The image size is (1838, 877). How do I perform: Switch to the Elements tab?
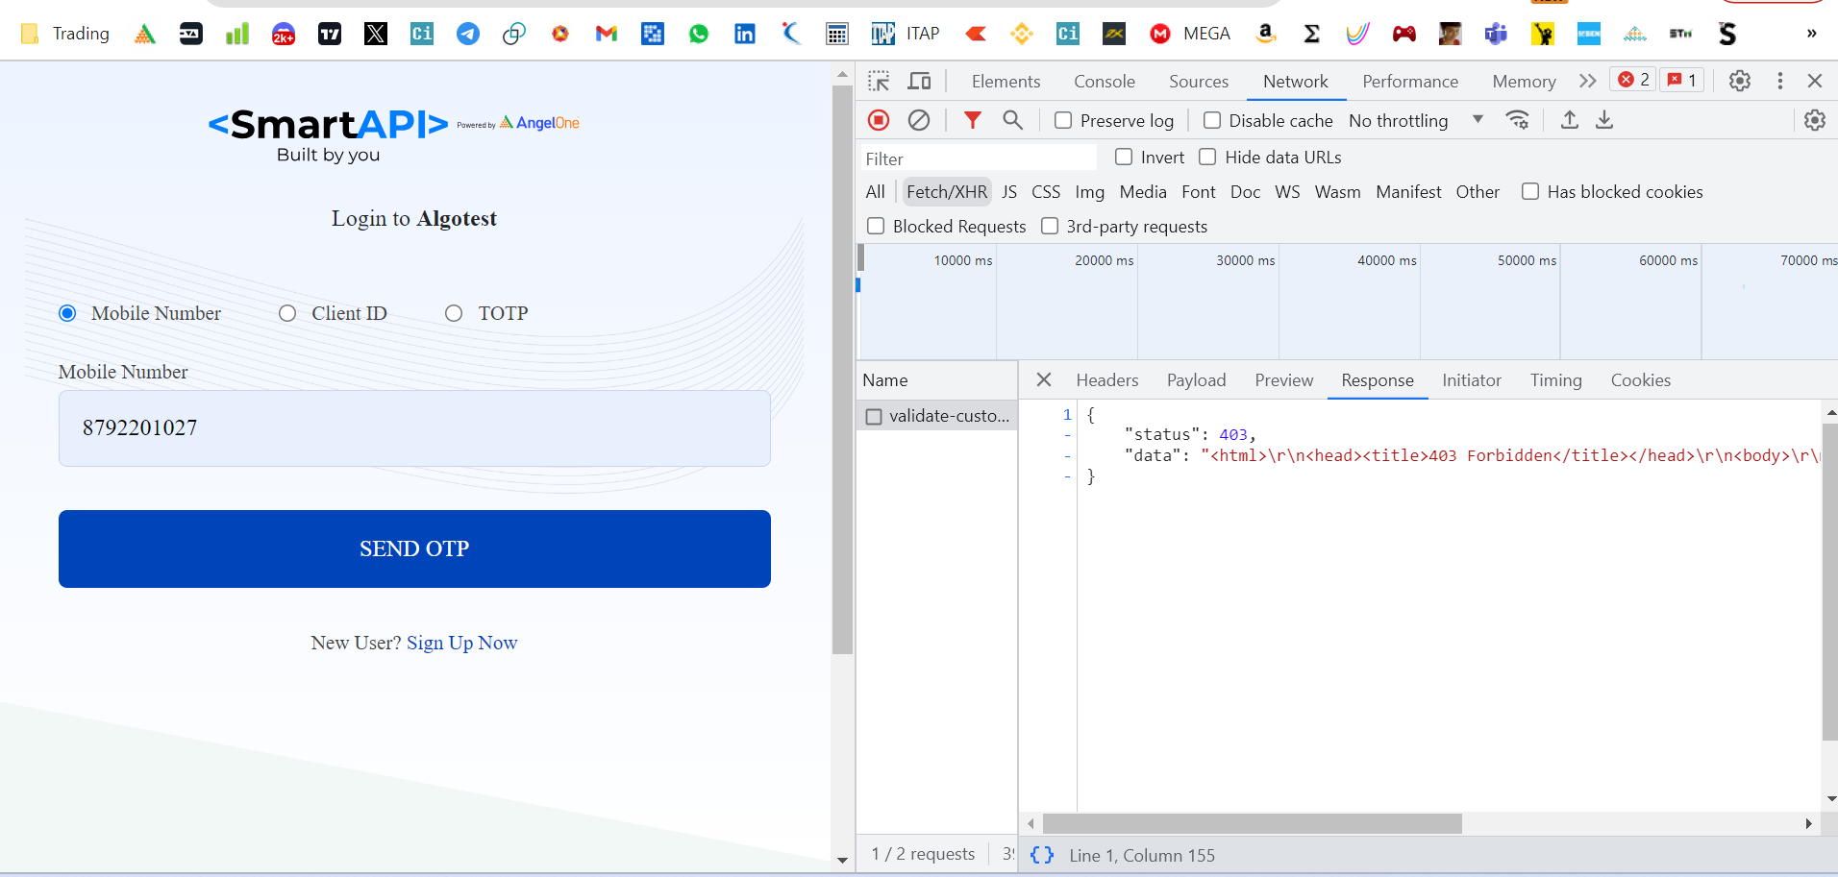[1006, 82]
